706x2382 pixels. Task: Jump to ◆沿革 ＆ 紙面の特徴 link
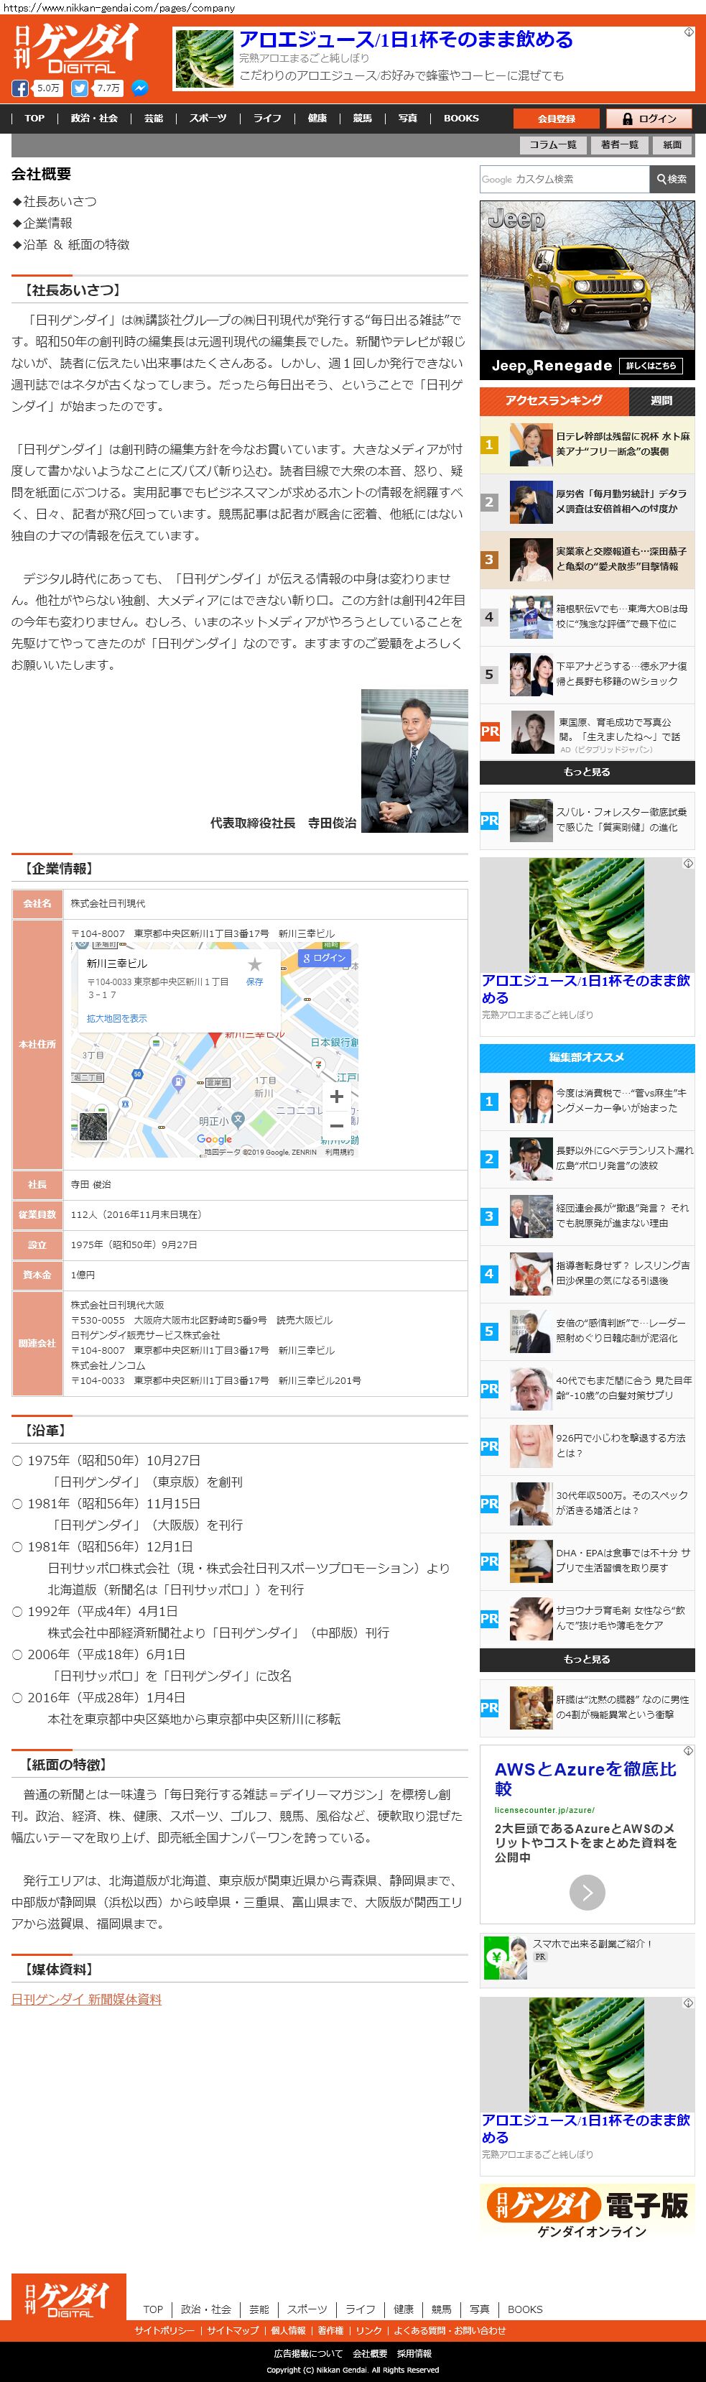[70, 244]
